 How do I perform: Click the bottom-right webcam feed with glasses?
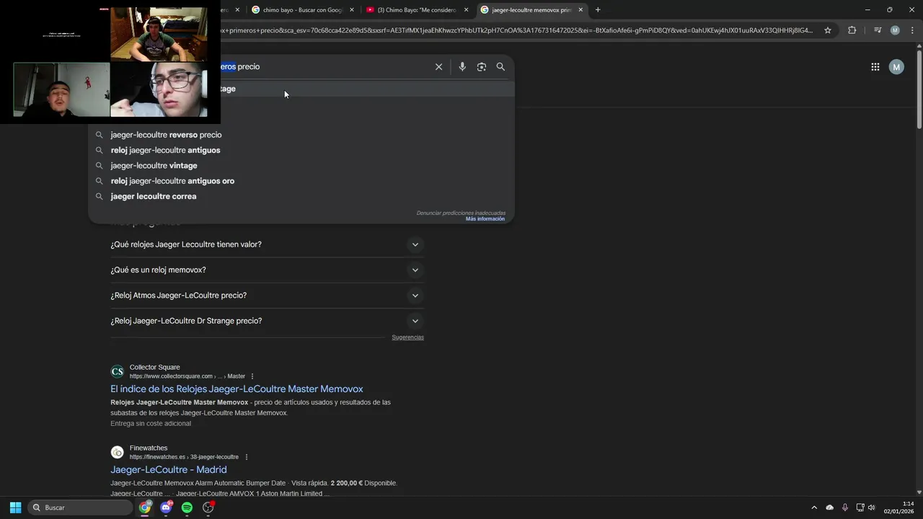159,89
